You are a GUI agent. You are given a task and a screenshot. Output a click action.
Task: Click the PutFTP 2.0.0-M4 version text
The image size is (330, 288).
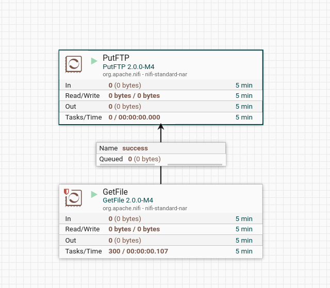pyautogui.click(x=128, y=67)
